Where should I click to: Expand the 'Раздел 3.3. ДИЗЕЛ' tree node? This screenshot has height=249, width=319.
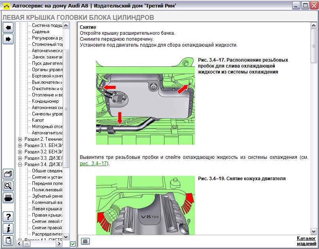tap(20, 158)
